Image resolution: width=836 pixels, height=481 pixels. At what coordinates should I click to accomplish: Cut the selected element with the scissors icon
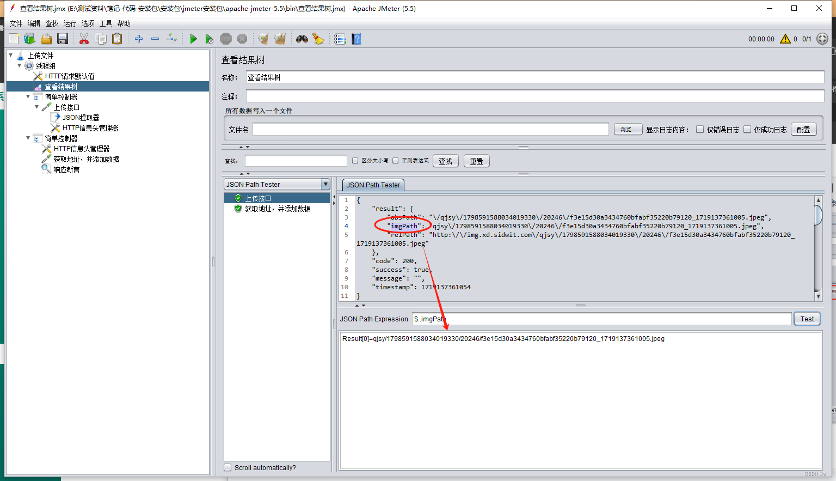[x=84, y=39]
